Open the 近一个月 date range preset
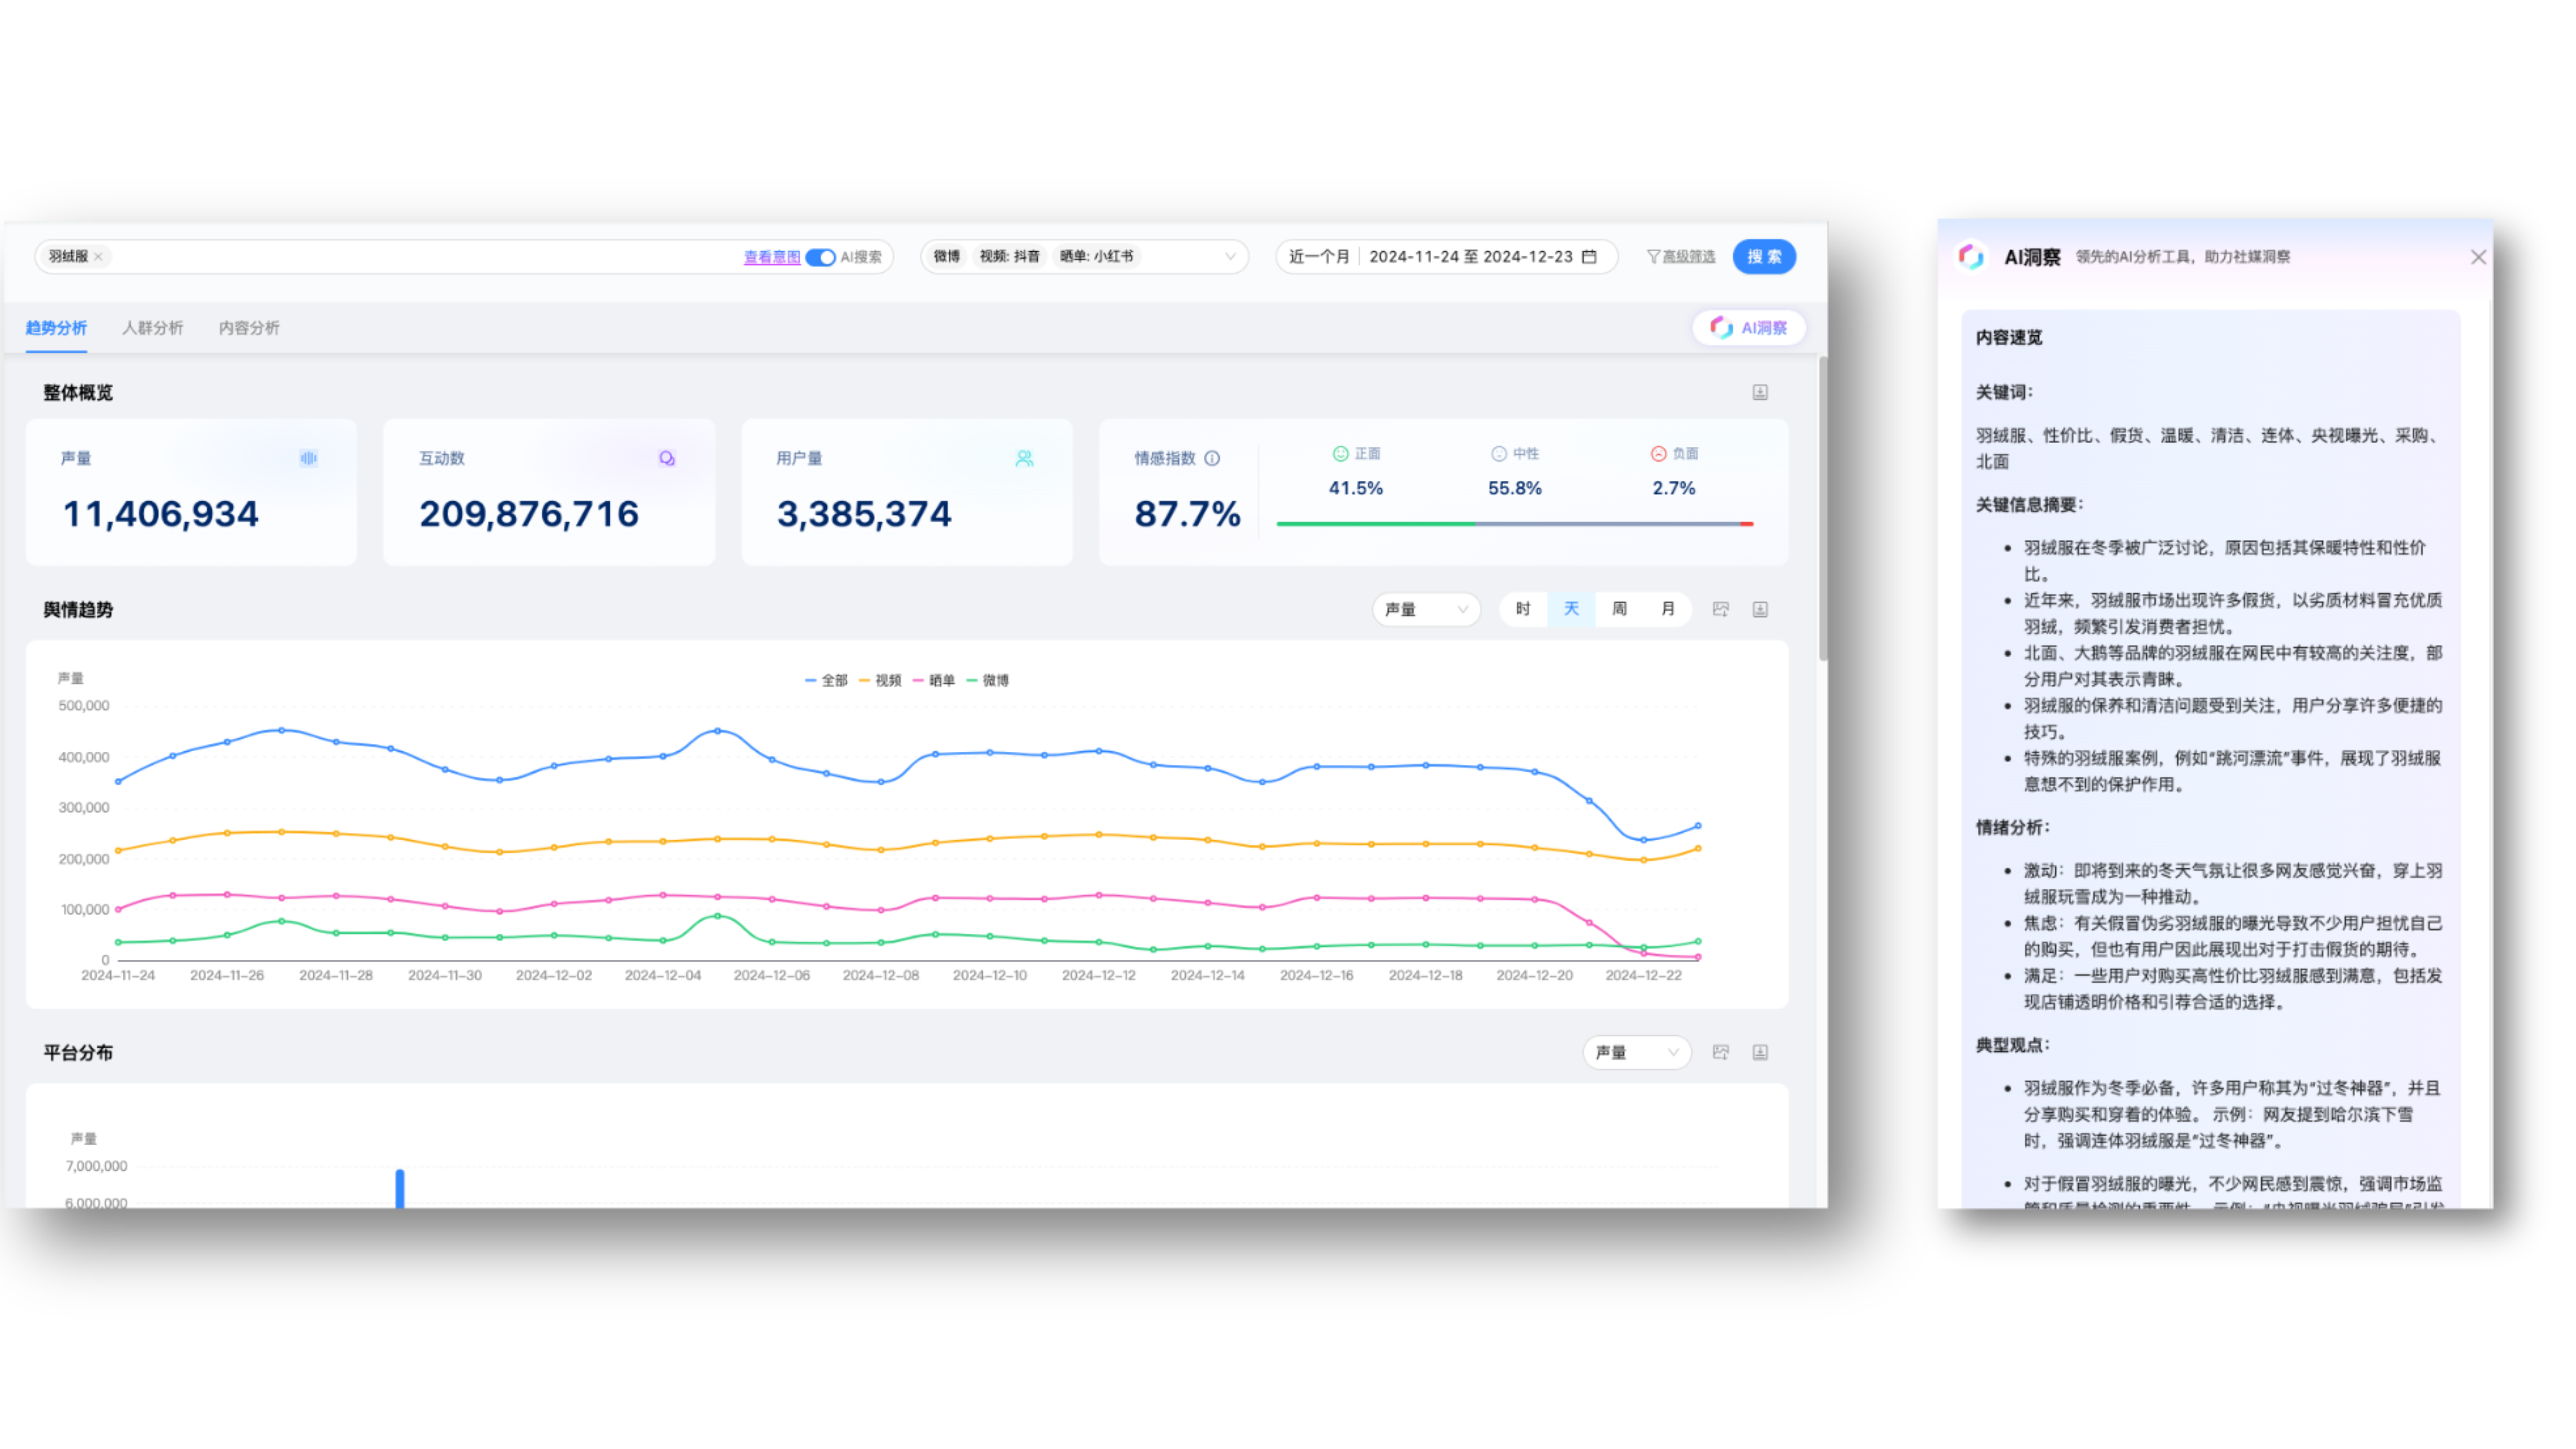This screenshot has height=1449, width=2576. [x=1318, y=257]
